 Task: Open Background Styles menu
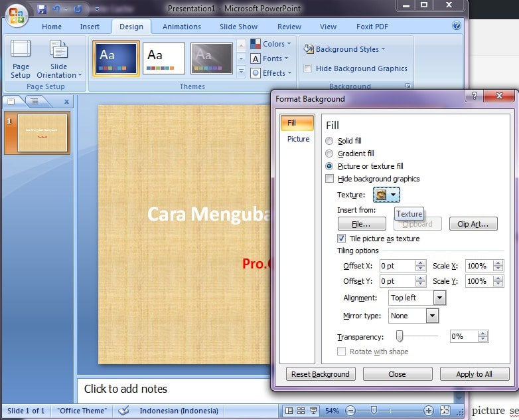tap(344, 49)
